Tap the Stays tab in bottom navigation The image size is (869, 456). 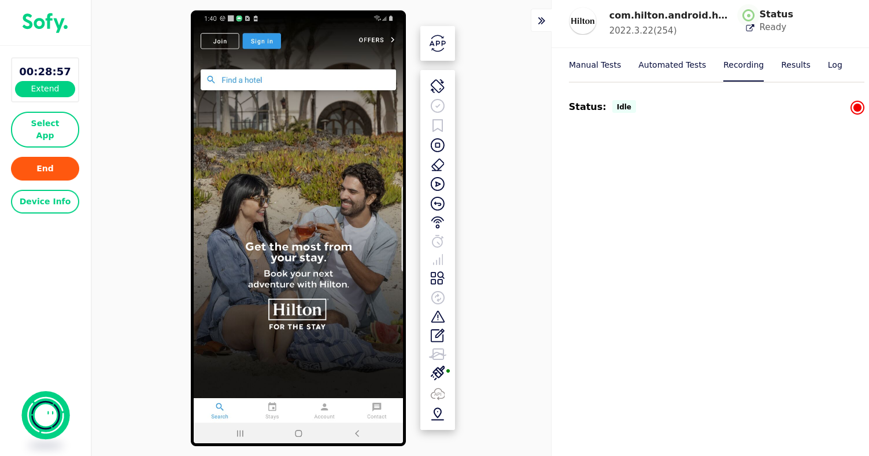(x=272, y=411)
